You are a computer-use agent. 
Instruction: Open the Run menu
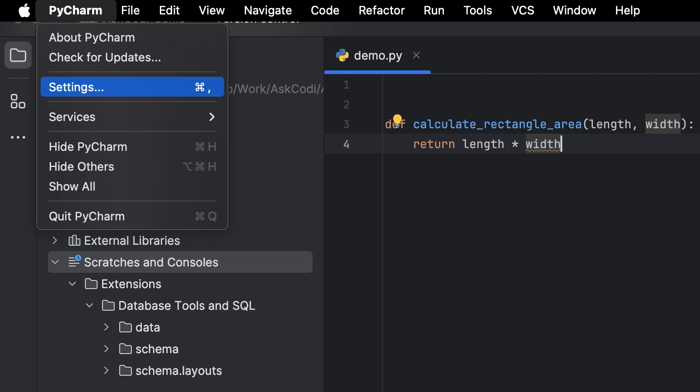pos(434,10)
